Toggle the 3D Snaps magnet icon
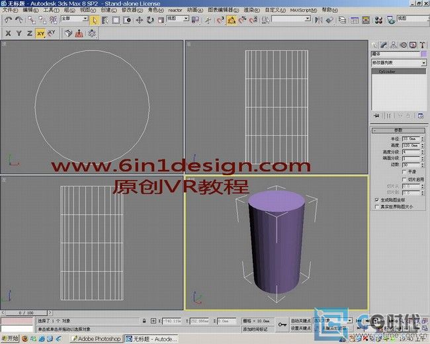The height and width of the screenshot is (344, 430). click(x=221, y=20)
